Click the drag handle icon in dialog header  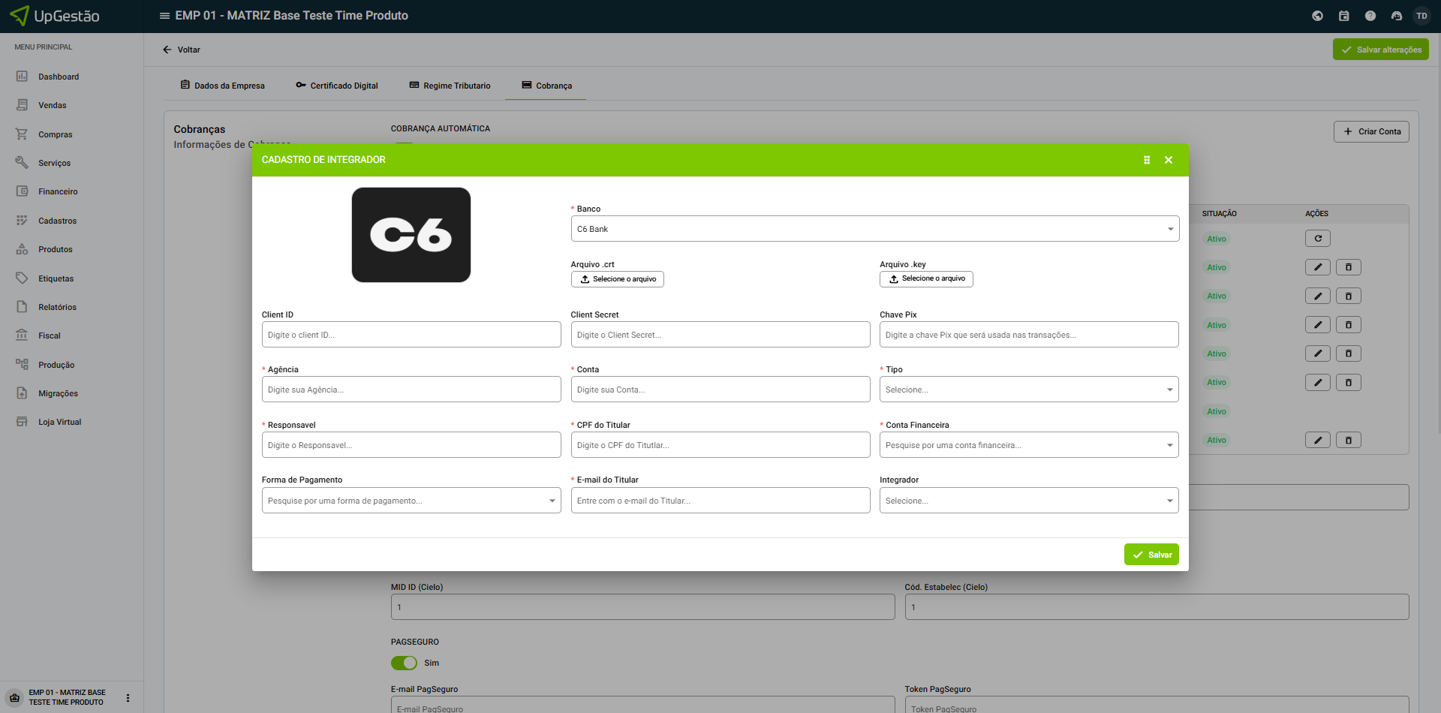coord(1147,160)
